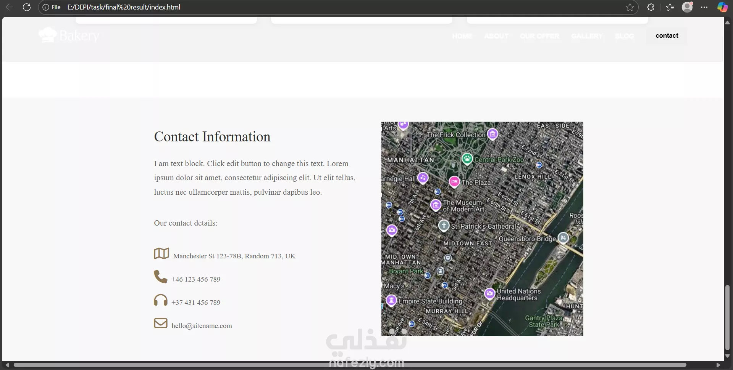Click the browser back arrow

point(10,7)
